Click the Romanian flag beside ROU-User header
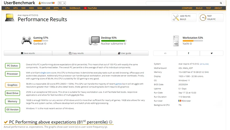This screenshot has height=130, width=230. pos(53,3)
